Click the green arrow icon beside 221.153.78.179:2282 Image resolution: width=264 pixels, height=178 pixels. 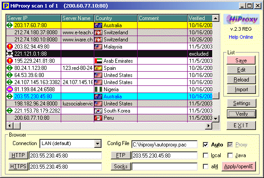pos(10,111)
